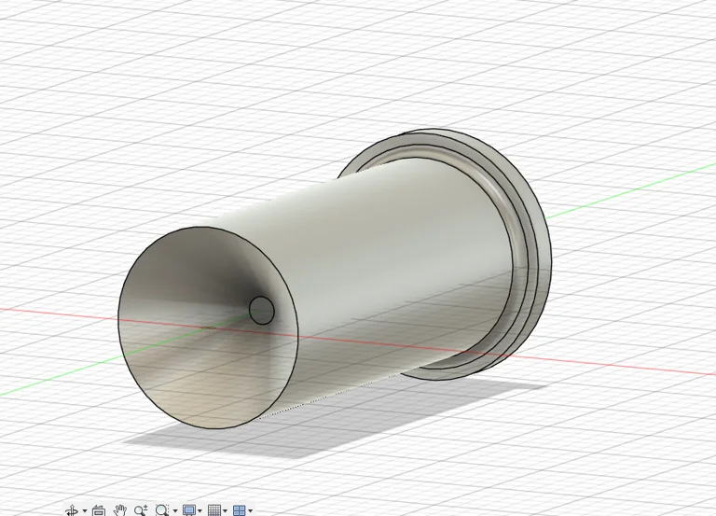This screenshot has height=516, width=716.
Task: Click the Viewports layout icon
Action: (x=240, y=510)
